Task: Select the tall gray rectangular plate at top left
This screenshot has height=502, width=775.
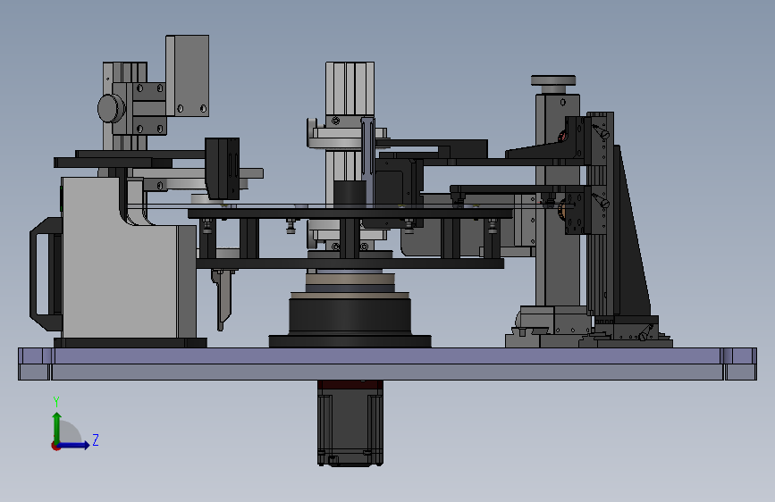Action: [x=188, y=76]
